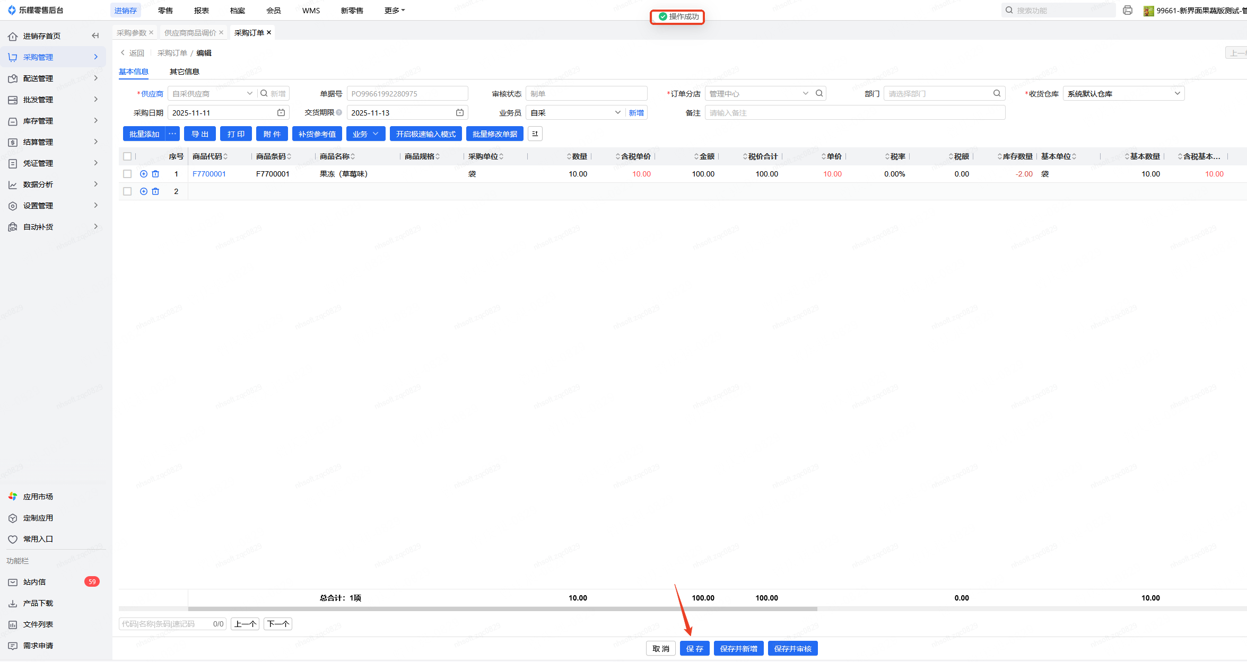Screen dimensions: 1247x662
Task: Collapse the sidebar using the arrow icon
Action: point(95,36)
